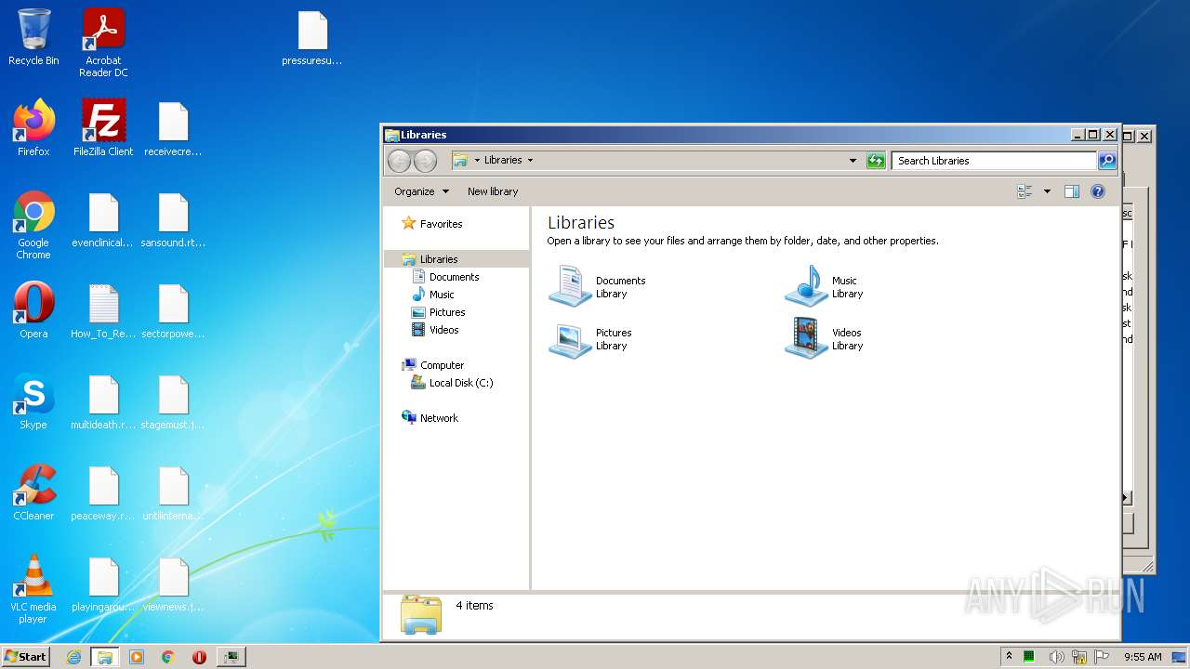Click the Chrome taskbar icon

click(168, 657)
